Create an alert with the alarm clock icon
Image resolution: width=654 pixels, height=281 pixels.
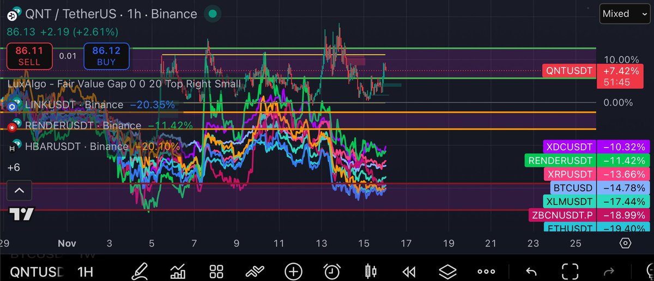pyautogui.click(x=332, y=271)
